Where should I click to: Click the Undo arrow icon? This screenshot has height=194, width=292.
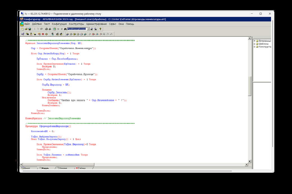(58, 29)
